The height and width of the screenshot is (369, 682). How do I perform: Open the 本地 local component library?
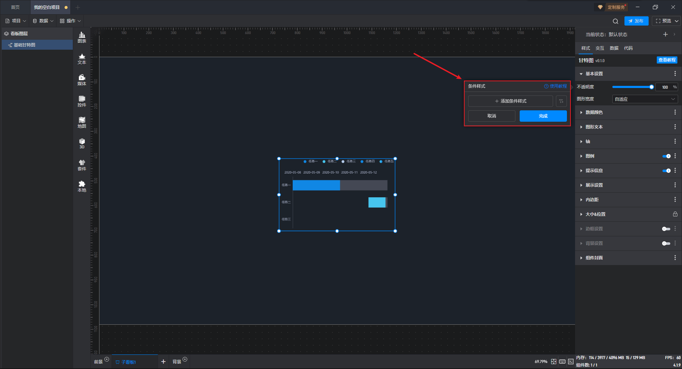tap(82, 186)
